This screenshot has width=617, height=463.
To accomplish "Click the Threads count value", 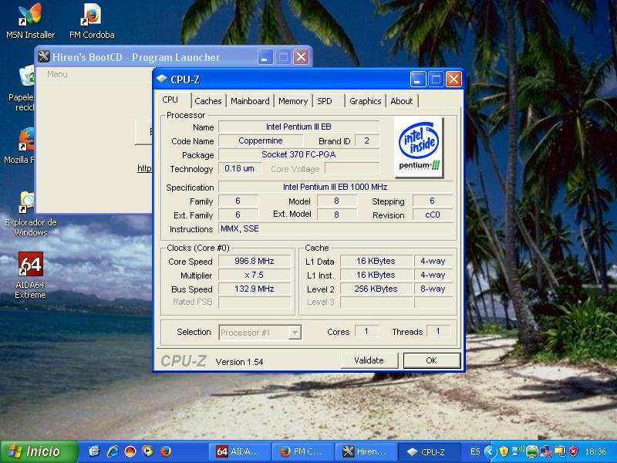I will click(438, 332).
